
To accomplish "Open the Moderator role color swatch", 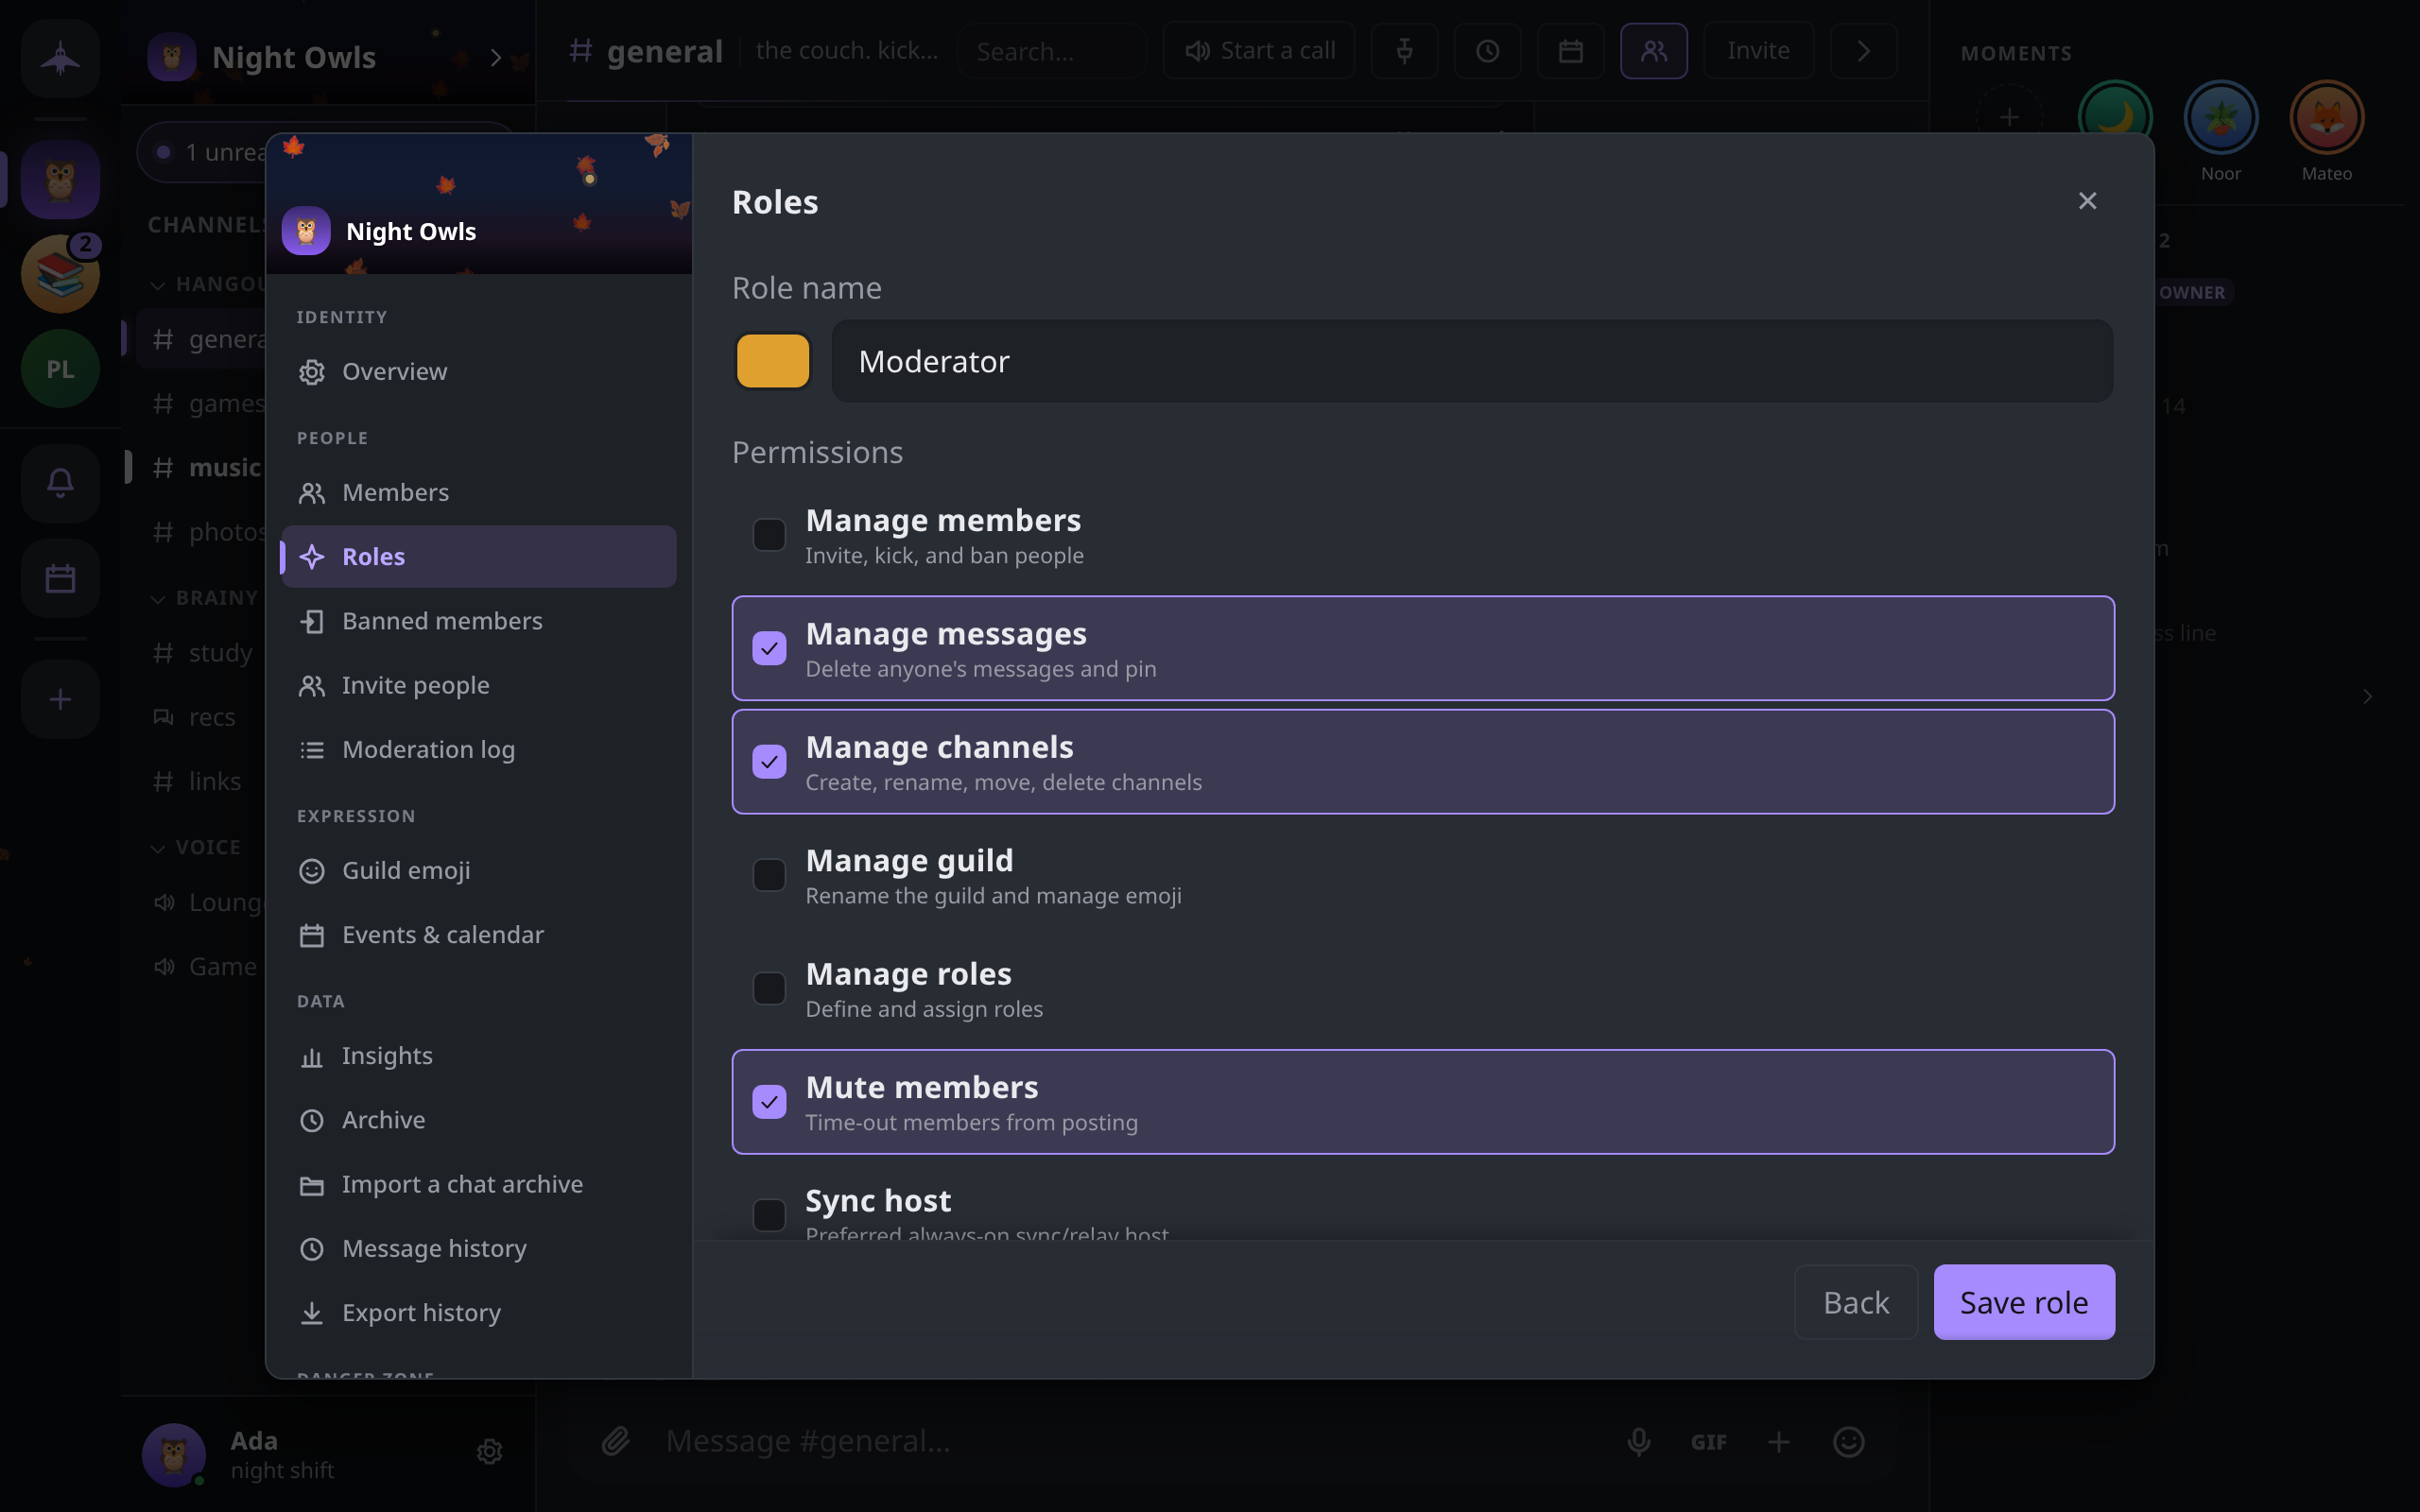I will click(x=773, y=361).
